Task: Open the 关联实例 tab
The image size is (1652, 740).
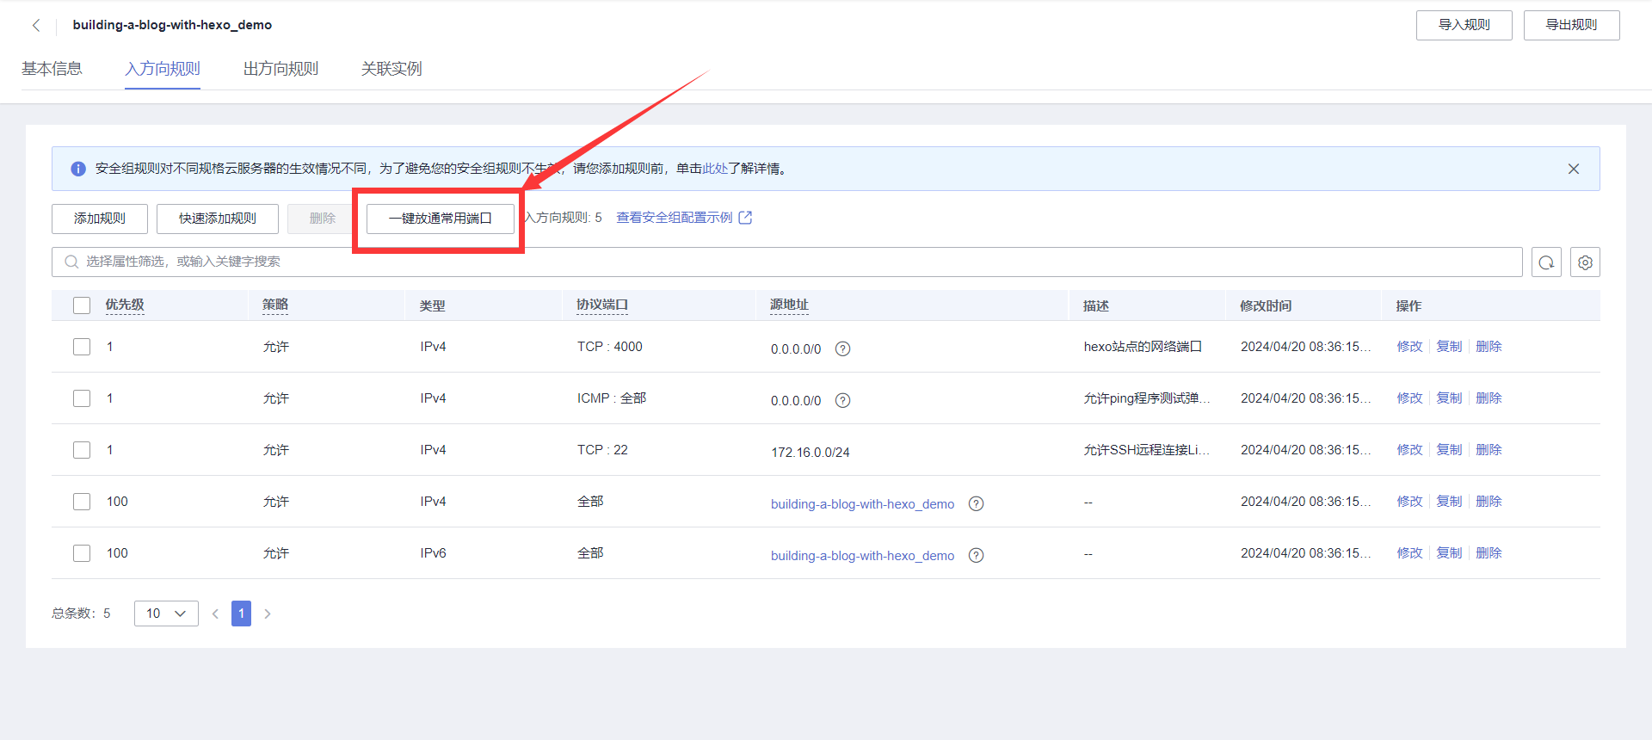Action: click(391, 69)
